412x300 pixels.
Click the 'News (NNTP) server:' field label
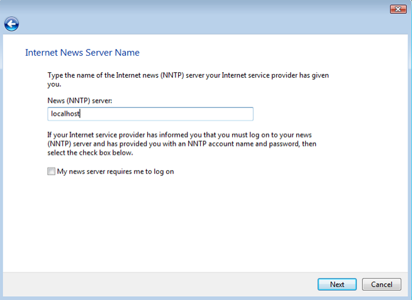80,100
